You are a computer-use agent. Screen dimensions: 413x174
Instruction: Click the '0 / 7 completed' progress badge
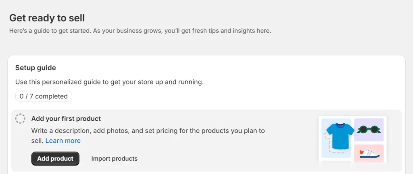click(44, 96)
